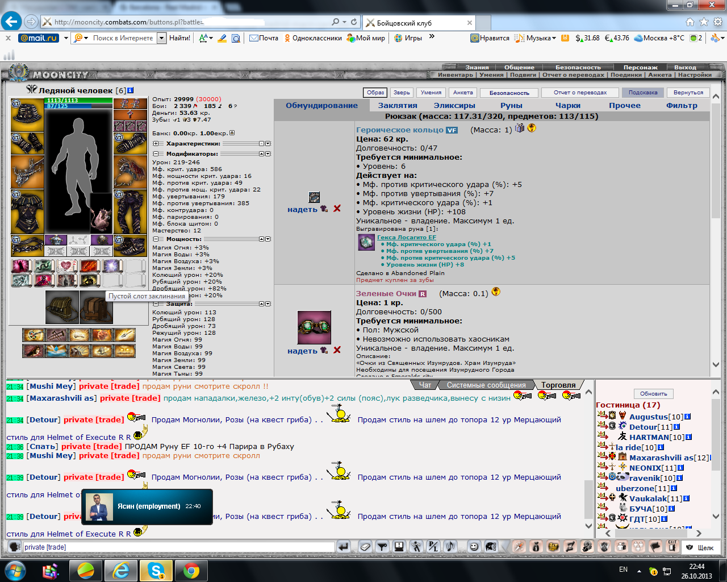This screenshot has width=727, height=582.
Task: Open the green satchel bag icon
Action: (x=62, y=307)
